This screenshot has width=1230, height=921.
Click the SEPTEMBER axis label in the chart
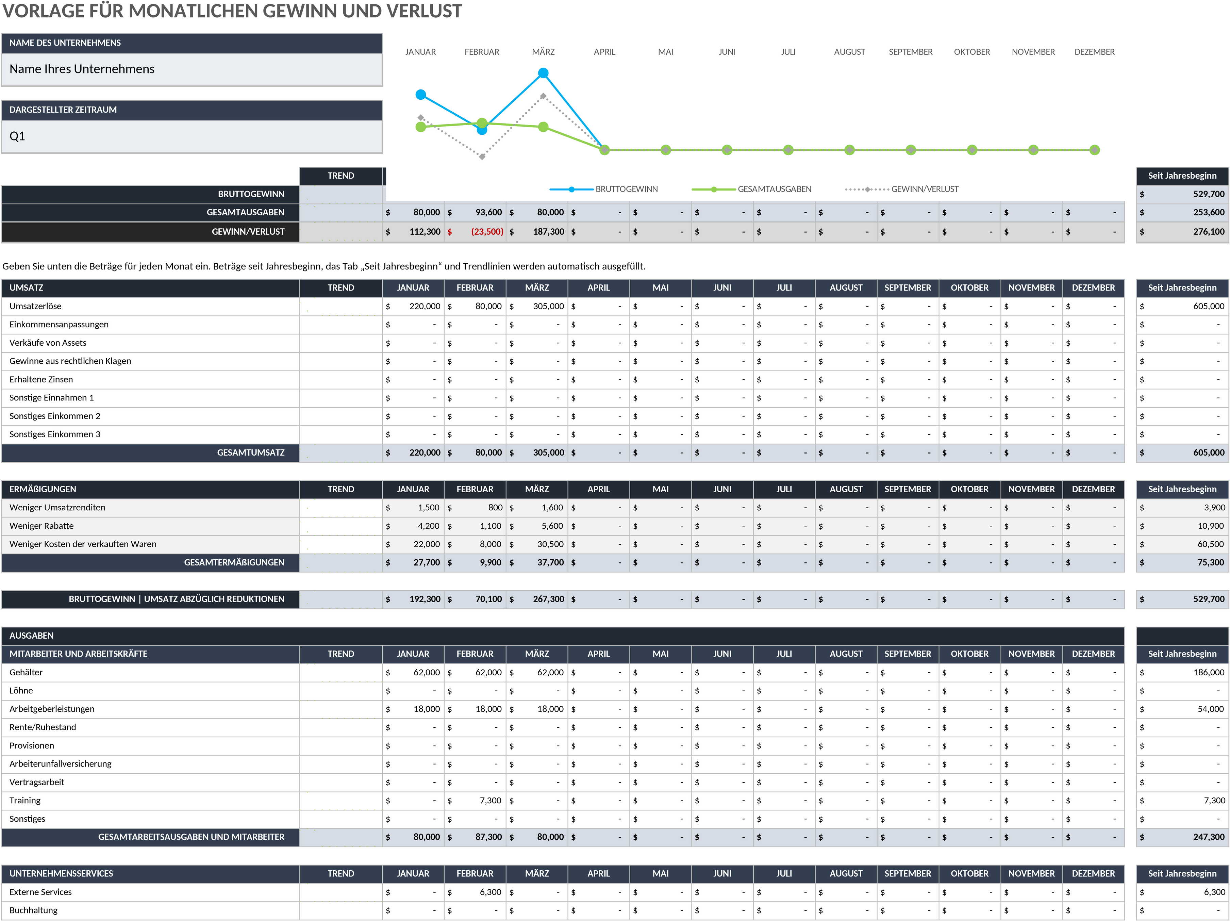pos(910,52)
